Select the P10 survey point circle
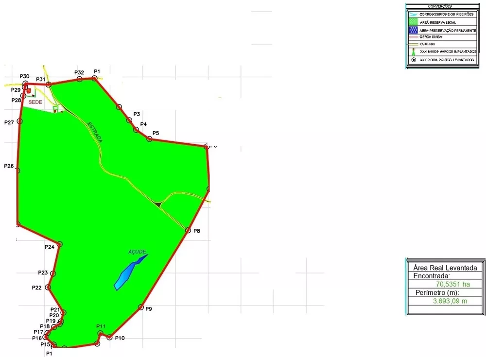 tap(110, 337)
